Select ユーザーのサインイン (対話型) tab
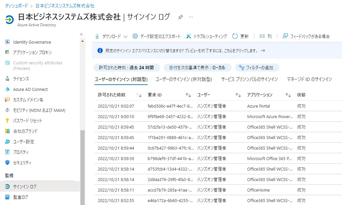 coord(121,79)
